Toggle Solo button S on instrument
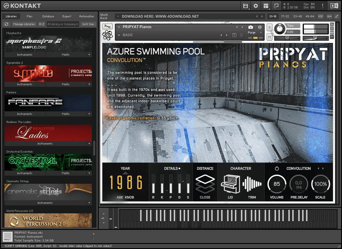The height and width of the screenshot is (249, 342). [x=269, y=28]
